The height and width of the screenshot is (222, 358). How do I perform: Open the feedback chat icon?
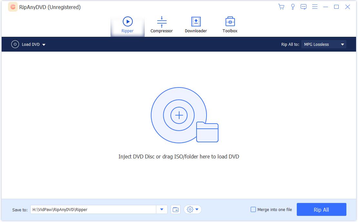304,7
